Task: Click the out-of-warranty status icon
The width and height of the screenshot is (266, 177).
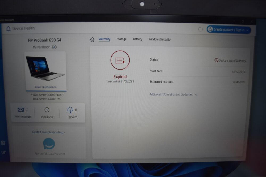Action: [x=216, y=60]
